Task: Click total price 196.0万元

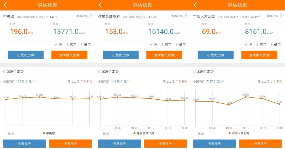Action: (21, 31)
